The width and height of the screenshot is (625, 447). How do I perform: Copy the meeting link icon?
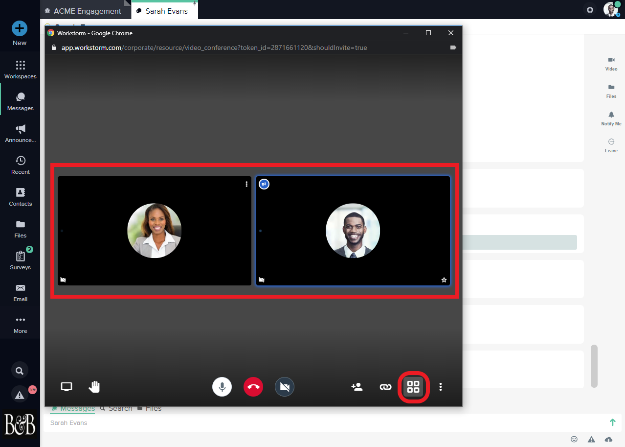(385, 387)
